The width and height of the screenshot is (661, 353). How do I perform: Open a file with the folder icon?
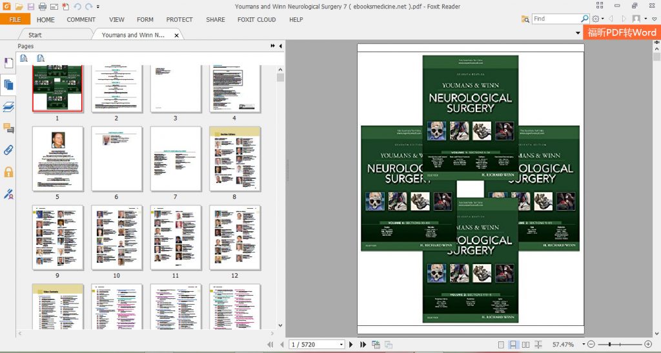[x=19, y=6]
